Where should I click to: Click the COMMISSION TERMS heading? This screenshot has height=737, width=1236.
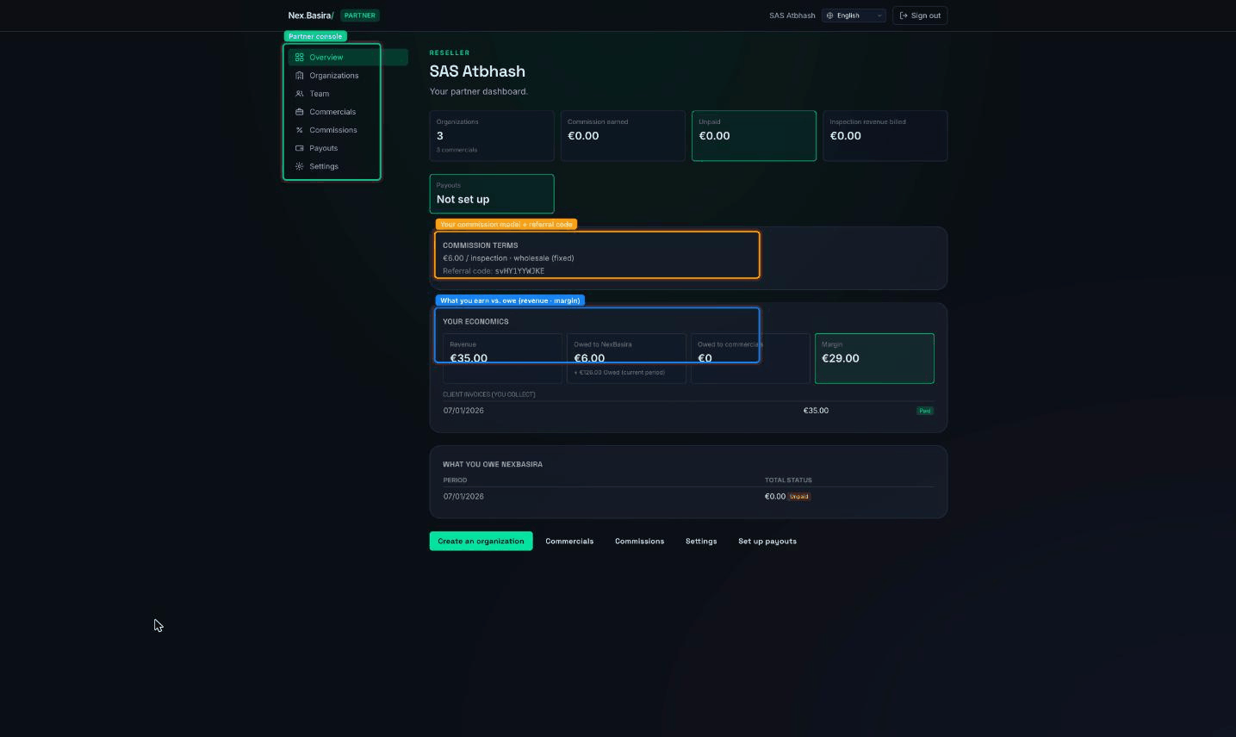[x=481, y=245]
